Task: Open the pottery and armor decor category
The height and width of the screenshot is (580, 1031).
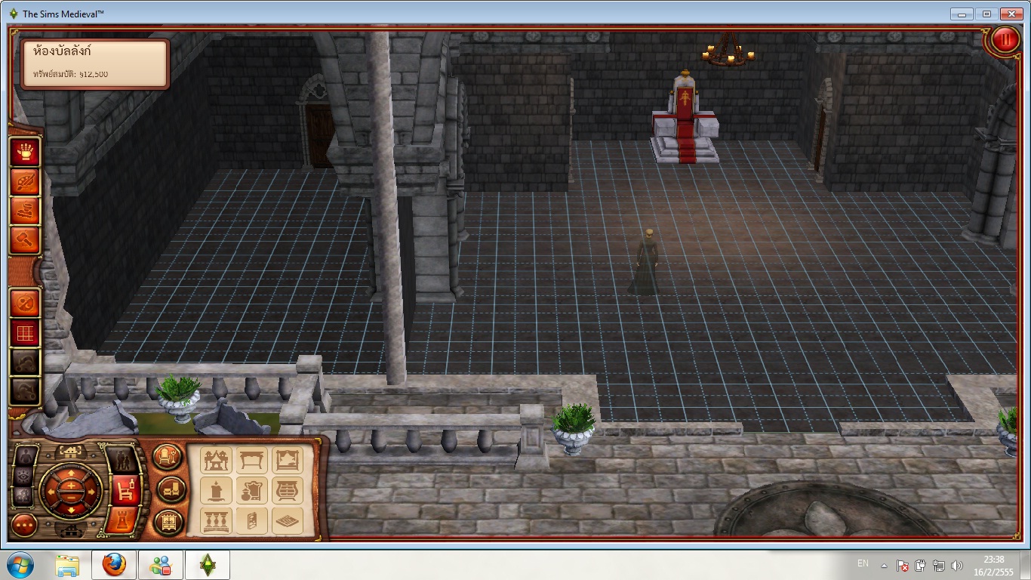Action: (x=251, y=491)
